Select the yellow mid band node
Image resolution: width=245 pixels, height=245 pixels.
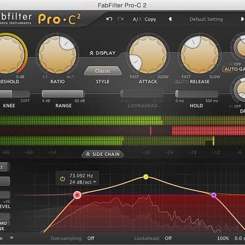coord(146,177)
